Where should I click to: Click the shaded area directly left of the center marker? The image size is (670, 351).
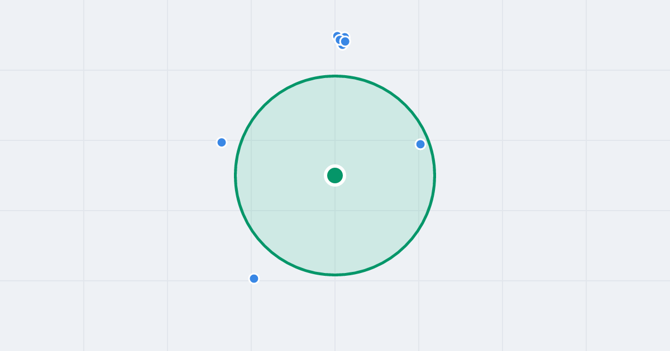285,175
